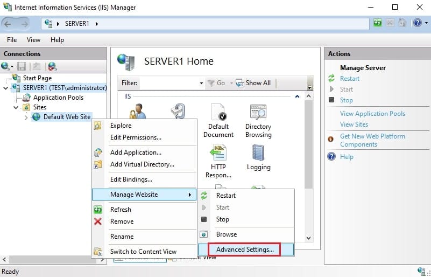Select Default Web Site node
The height and width of the screenshot is (277, 431).
(67, 117)
